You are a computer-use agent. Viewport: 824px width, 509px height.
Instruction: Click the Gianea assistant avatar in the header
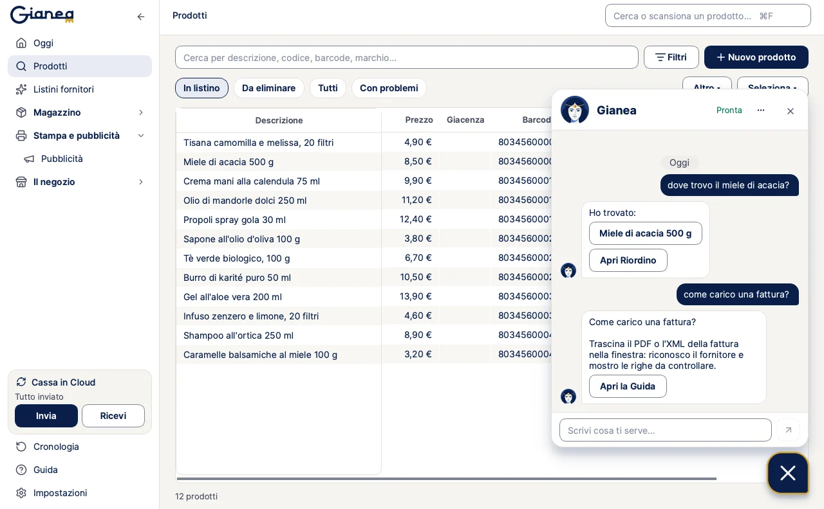[x=575, y=110]
